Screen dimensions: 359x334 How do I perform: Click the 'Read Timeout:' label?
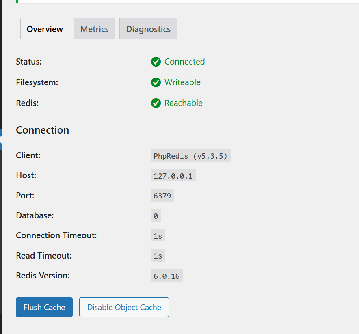click(44, 256)
